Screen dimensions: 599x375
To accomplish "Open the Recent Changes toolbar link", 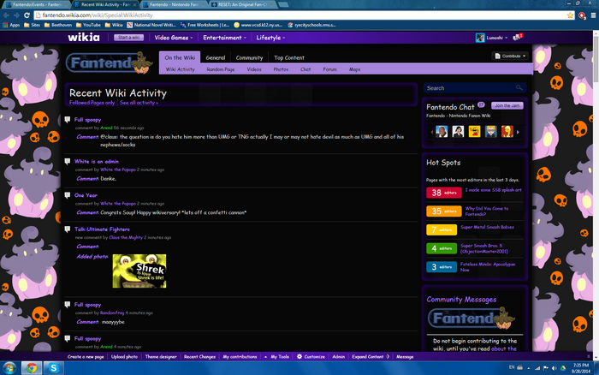I will pyautogui.click(x=199, y=356).
